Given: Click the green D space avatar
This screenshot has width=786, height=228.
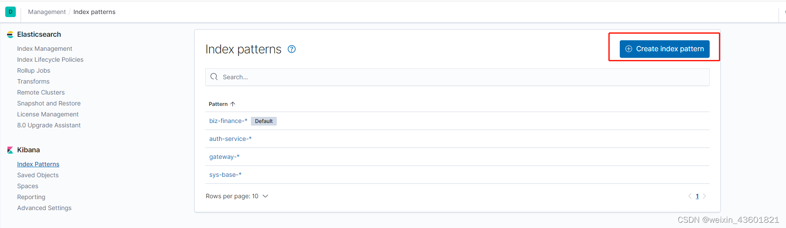Looking at the screenshot, I should click(x=11, y=12).
